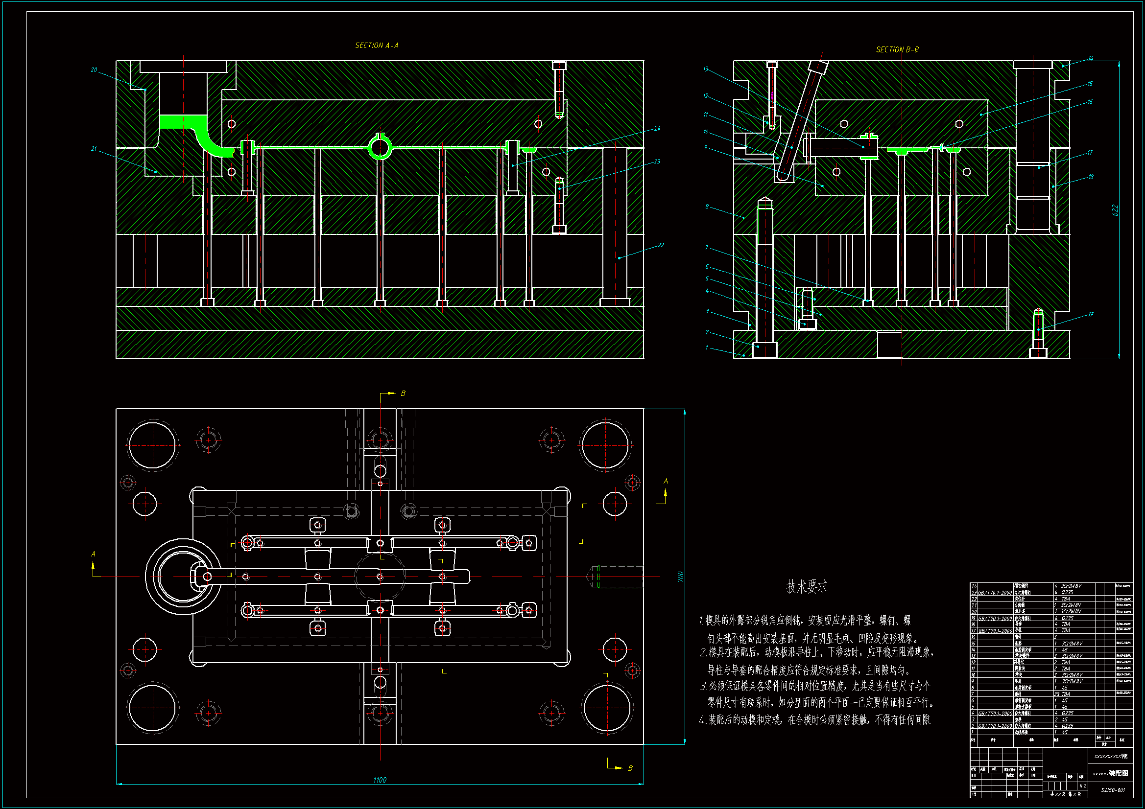
Task: Select balloon number 13 in section B-B
Action: point(705,69)
